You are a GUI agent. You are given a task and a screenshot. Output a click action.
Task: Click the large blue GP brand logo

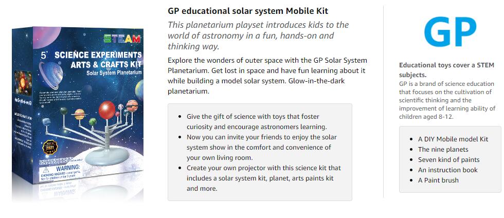449,32
